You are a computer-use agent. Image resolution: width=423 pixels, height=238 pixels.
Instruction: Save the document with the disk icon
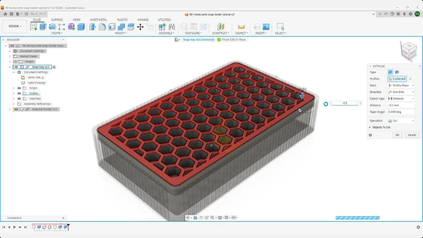coord(27,14)
